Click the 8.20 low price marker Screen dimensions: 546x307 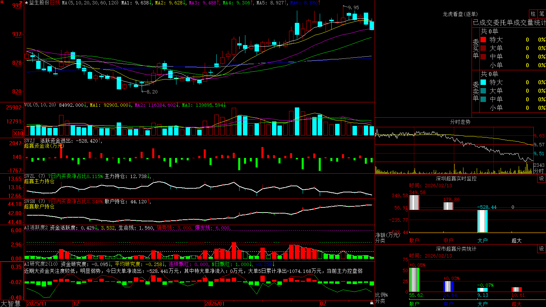(x=152, y=92)
